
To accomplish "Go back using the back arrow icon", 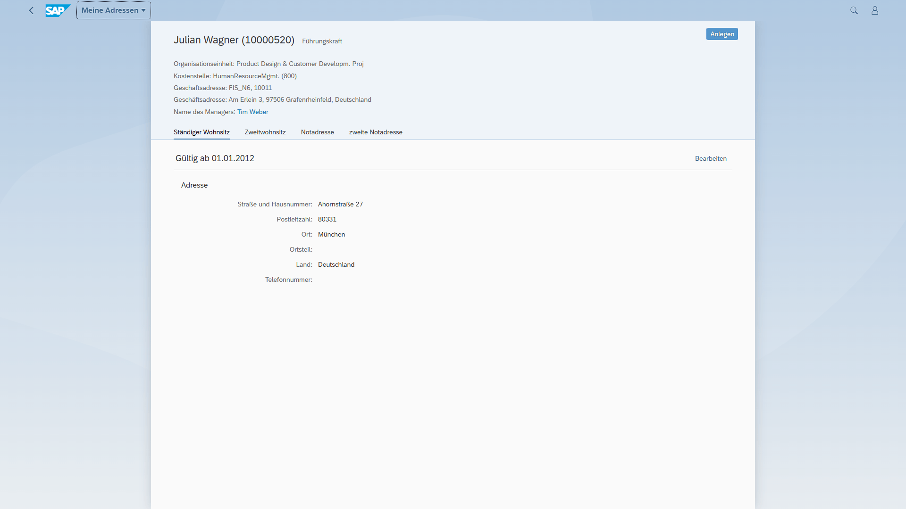I will click(x=31, y=10).
